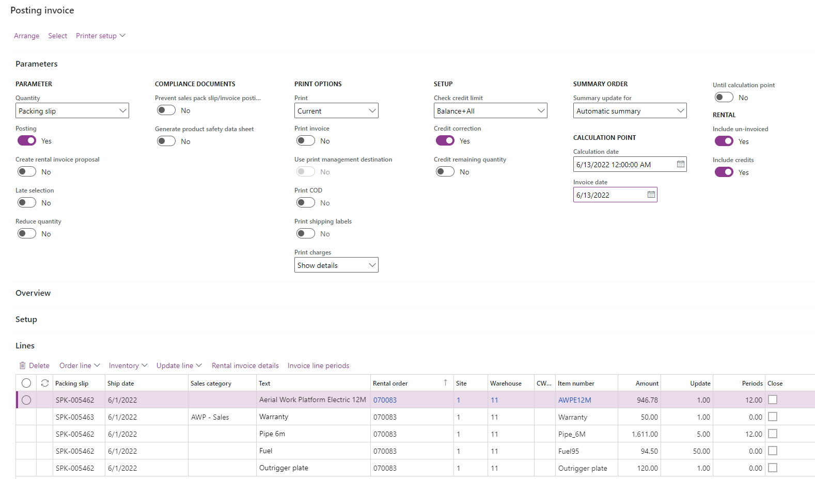Disable the Credit correction toggle
Viewport: 815px width, 479px height.
(445, 140)
